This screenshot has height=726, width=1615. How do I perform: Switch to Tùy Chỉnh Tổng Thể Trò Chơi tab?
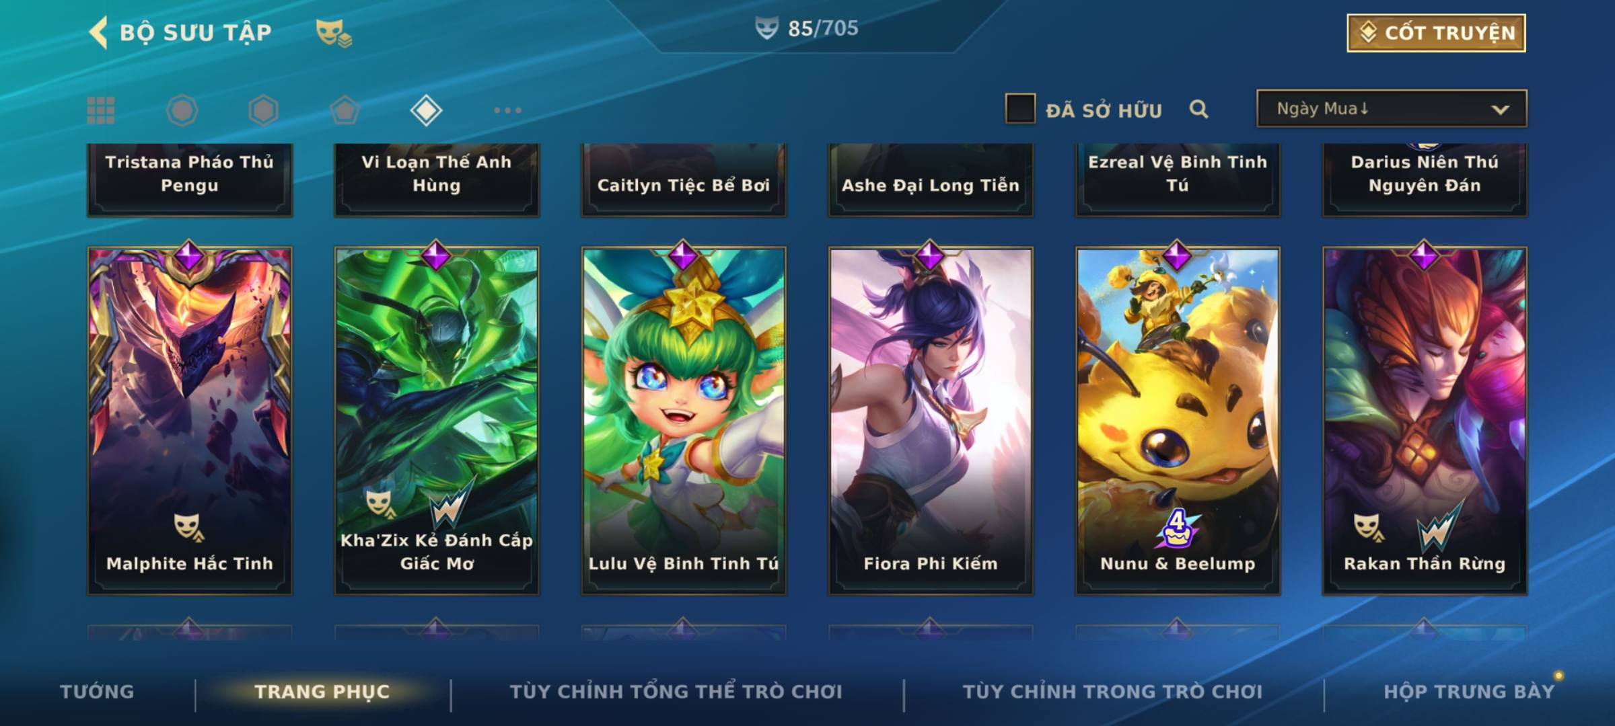[676, 692]
